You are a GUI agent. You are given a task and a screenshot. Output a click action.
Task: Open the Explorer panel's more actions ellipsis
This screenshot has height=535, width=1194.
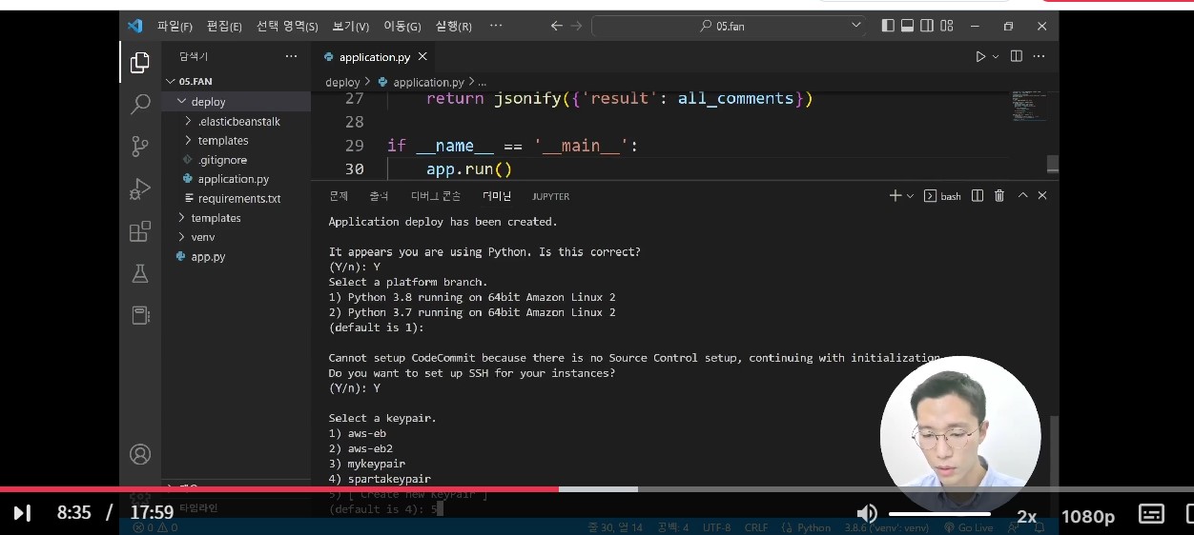tap(291, 57)
